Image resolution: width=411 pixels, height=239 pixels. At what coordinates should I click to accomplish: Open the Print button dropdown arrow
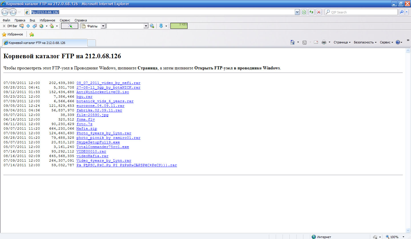pyautogui.click(x=329, y=42)
